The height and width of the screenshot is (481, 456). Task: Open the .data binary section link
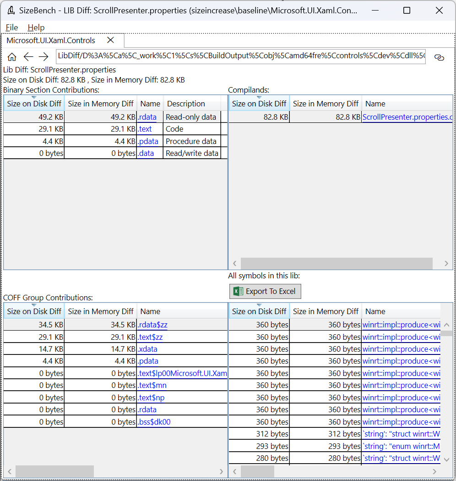(x=146, y=153)
